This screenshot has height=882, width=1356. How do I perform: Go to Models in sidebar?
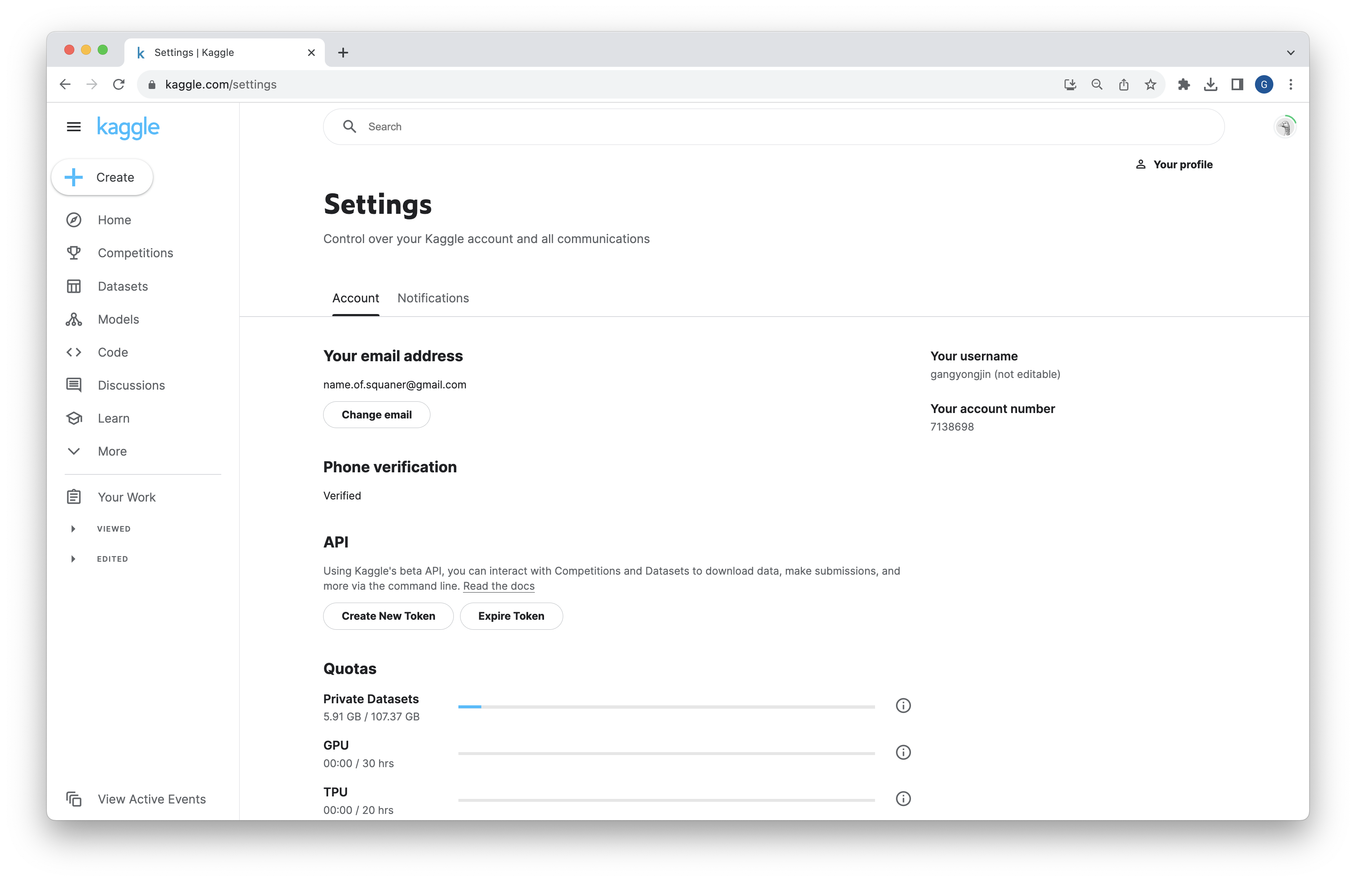tap(118, 319)
